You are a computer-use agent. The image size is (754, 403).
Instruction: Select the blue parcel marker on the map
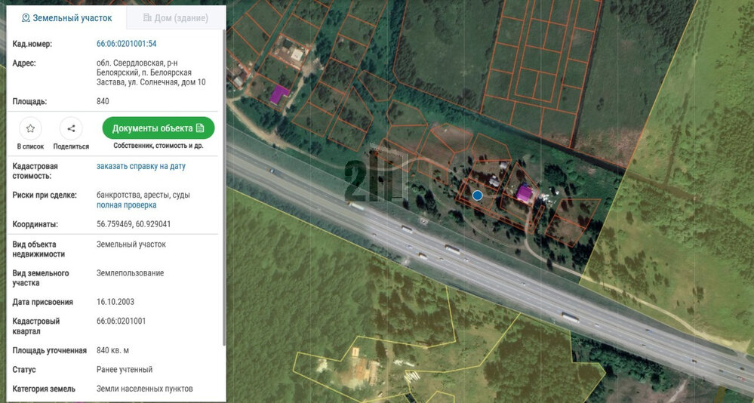click(477, 195)
